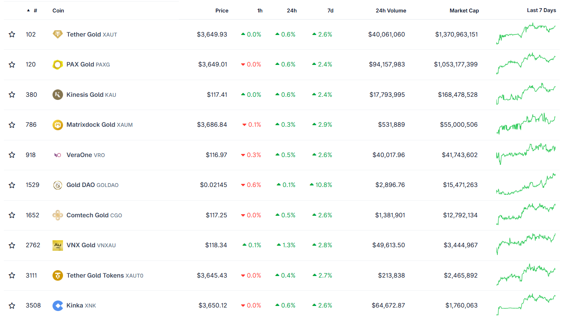578x318 pixels.
Task: Open the Matrixdock Gold coin icon
Action: [58, 124]
